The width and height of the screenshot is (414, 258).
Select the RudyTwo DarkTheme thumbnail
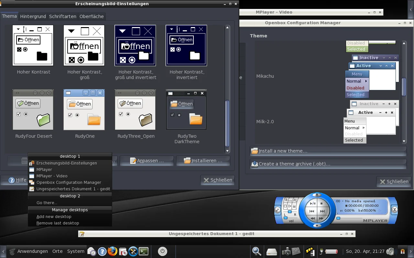(x=186, y=110)
